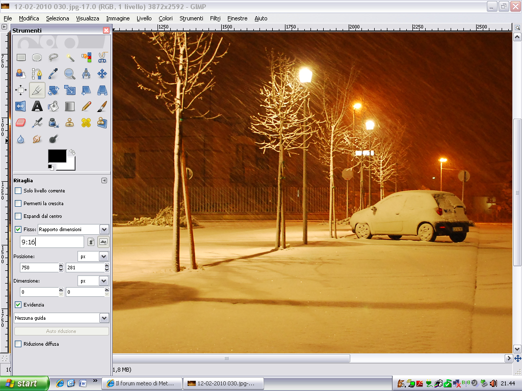Click the black foreground color swatch
This screenshot has width=522, height=391.
coord(57,156)
